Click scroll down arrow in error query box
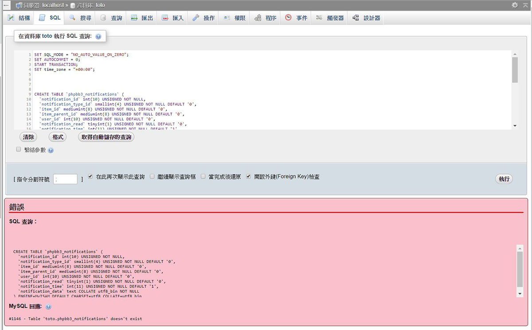532x330 pixels. (x=520, y=293)
